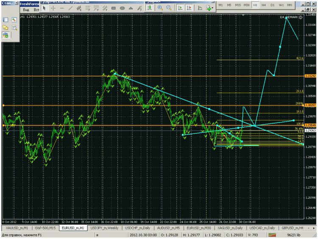Click the status bar high H: 1.29177
Viewport: 318px width, 239px height.
(191, 235)
